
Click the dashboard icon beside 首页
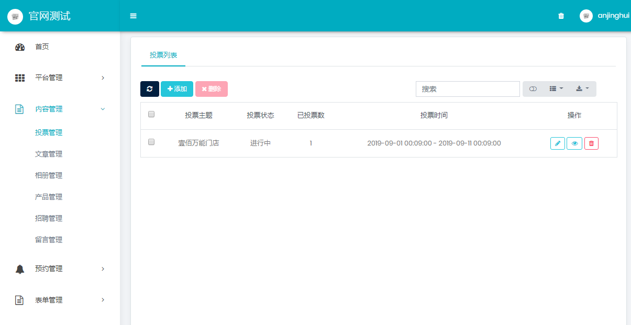[20, 47]
